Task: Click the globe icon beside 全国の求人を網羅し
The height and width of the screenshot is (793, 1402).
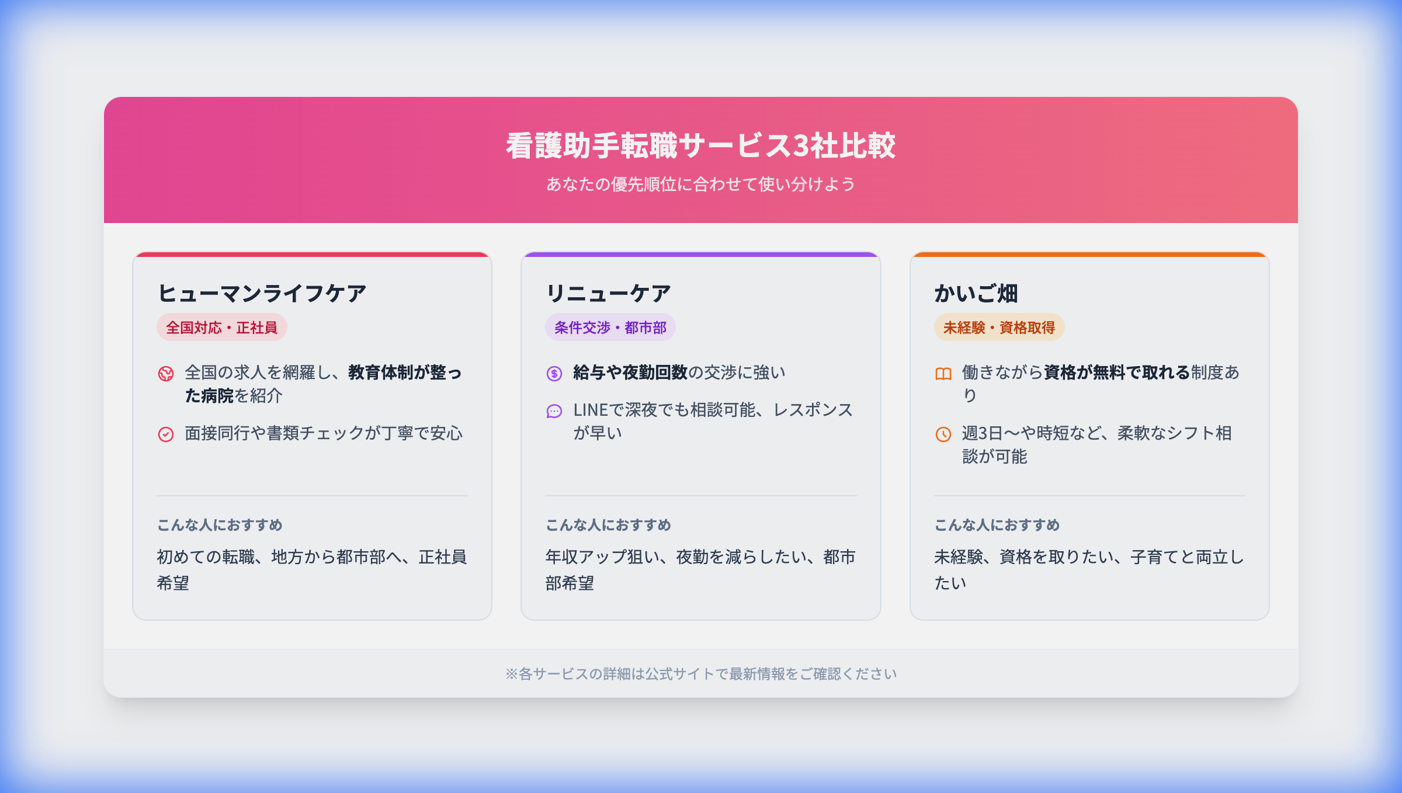Action: (x=166, y=374)
